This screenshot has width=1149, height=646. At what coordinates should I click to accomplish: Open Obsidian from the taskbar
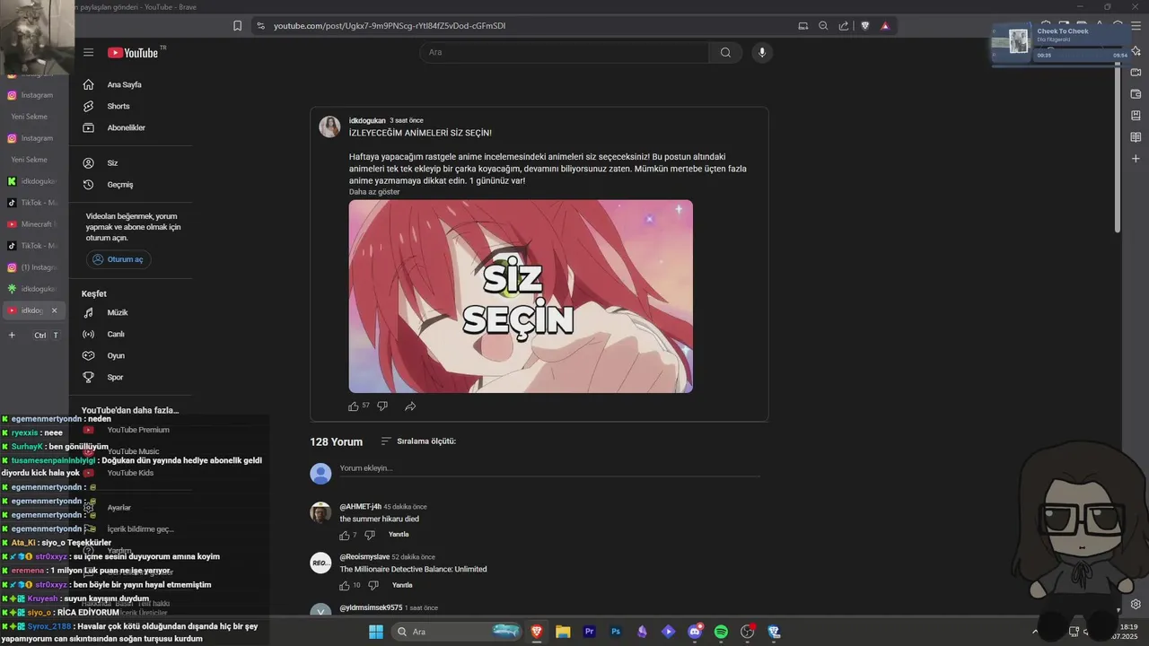pyautogui.click(x=642, y=632)
